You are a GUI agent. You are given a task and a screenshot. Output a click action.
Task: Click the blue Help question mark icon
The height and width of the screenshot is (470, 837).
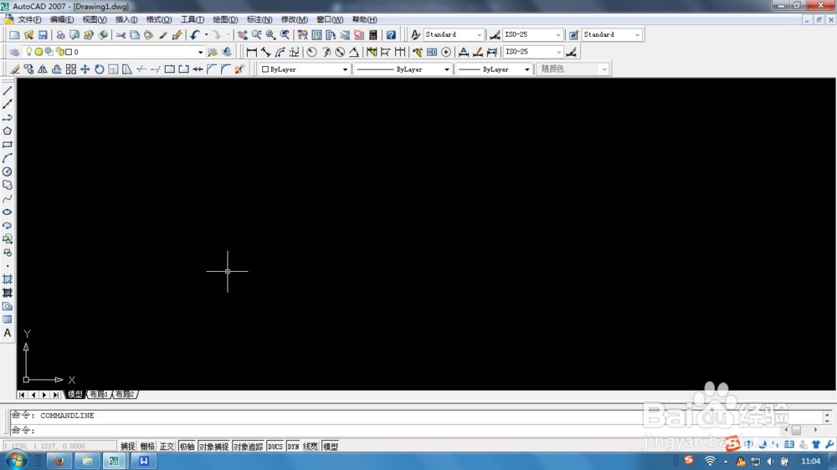[391, 34]
